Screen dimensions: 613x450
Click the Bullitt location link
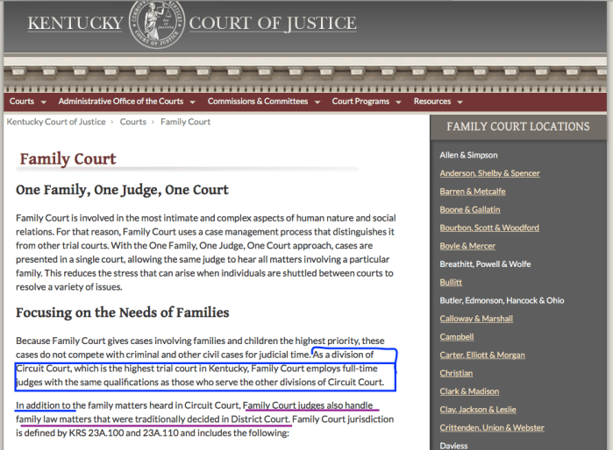451,283
